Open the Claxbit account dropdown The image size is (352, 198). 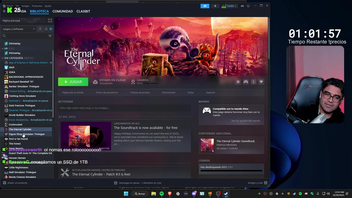pyautogui.click(x=229, y=6)
